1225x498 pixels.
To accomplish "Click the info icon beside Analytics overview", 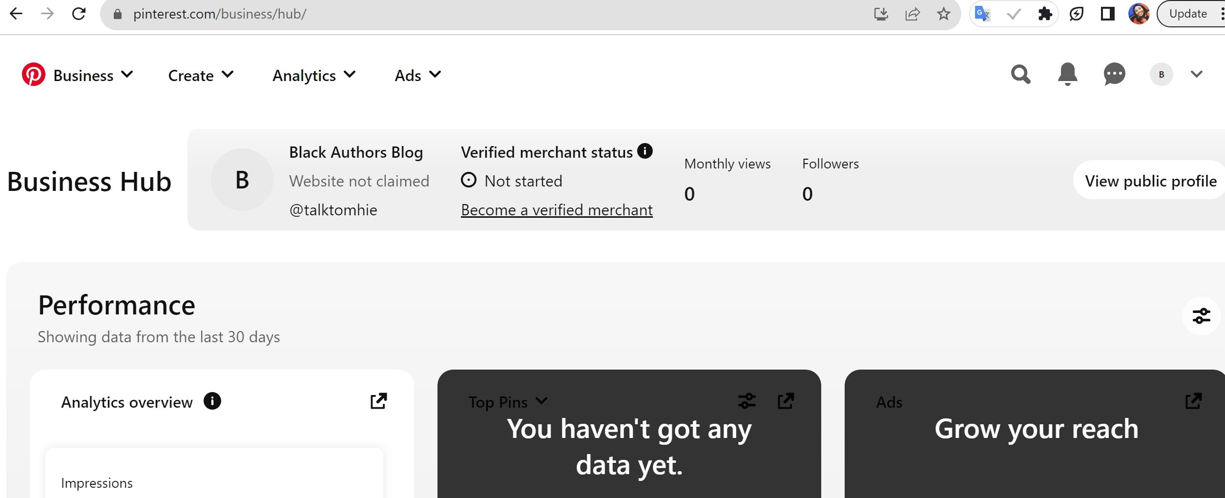I will [x=212, y=401].
